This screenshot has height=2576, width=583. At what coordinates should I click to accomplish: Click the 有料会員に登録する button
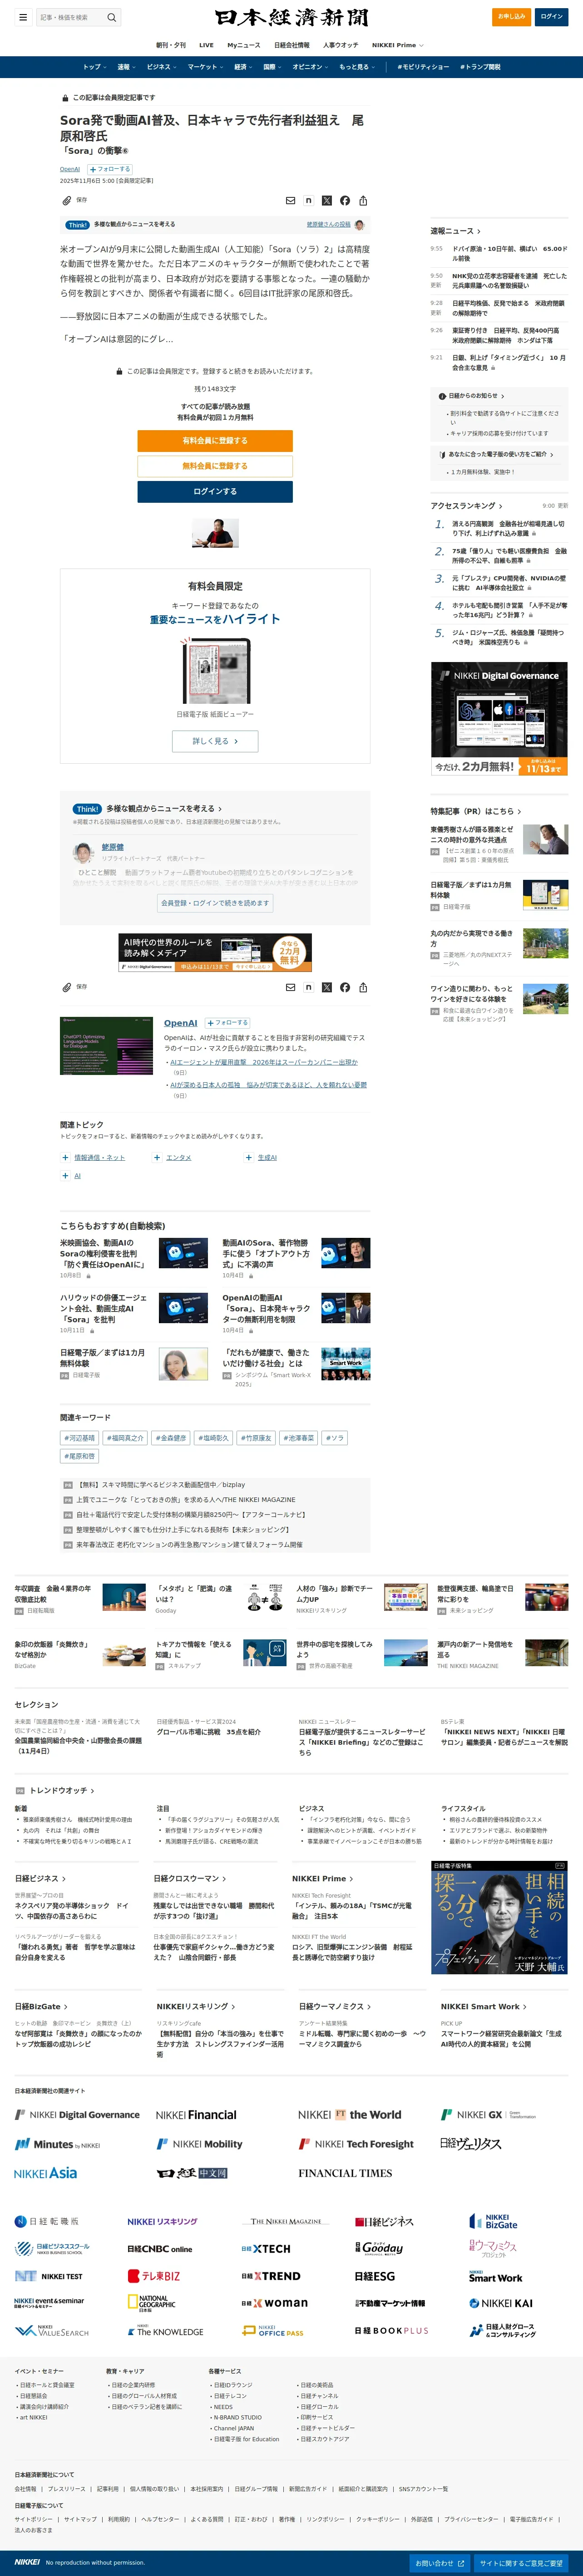(215, 441)
